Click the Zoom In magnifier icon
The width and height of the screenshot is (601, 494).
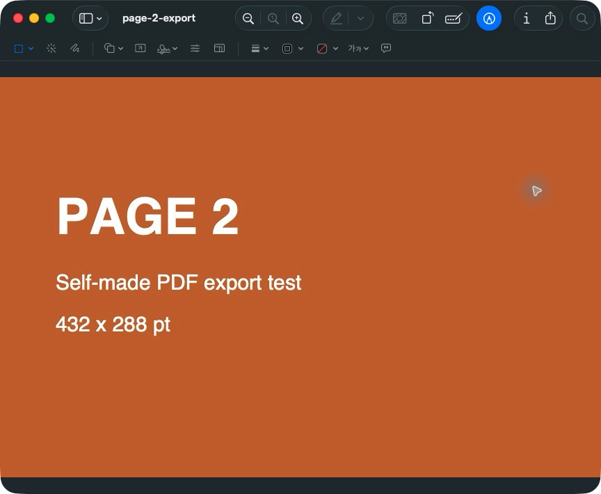(298, 18)
